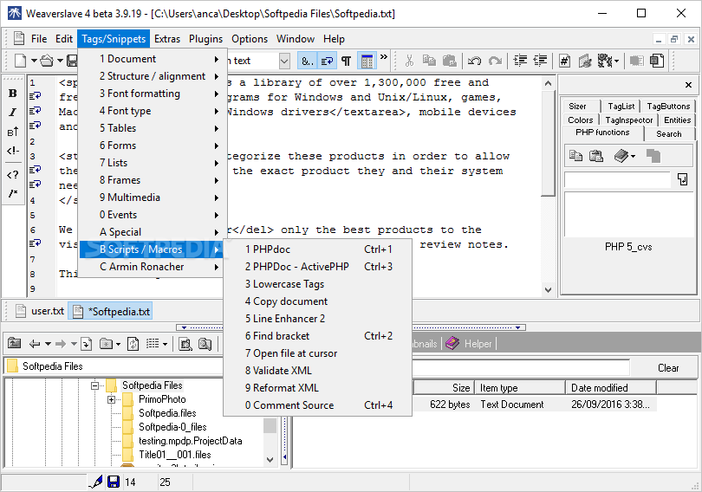
Task: Click the paste icon in PHP functions panel
Action: click(596, 156)
